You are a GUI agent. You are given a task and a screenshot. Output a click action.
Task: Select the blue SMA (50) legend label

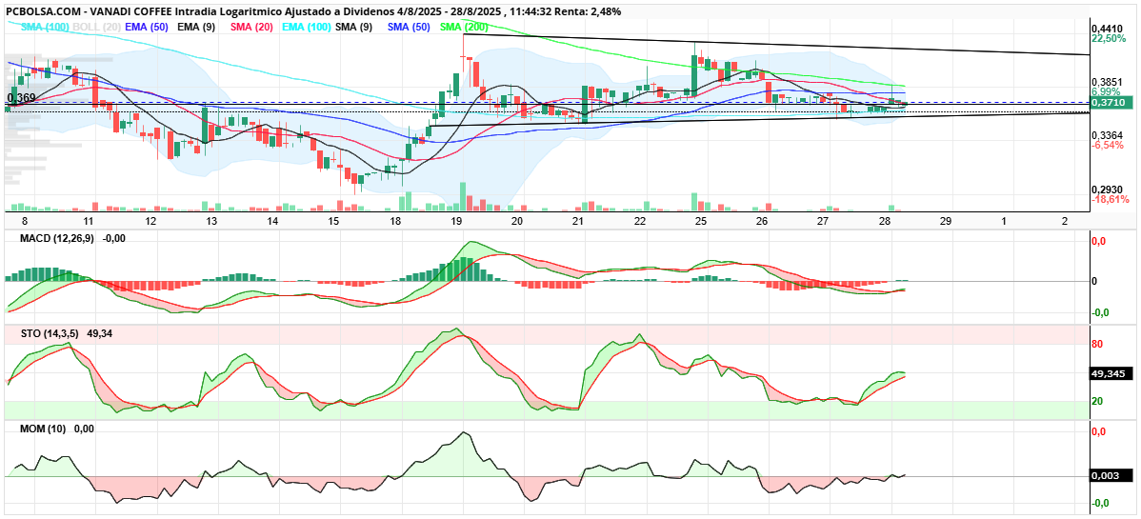point(410,27)
